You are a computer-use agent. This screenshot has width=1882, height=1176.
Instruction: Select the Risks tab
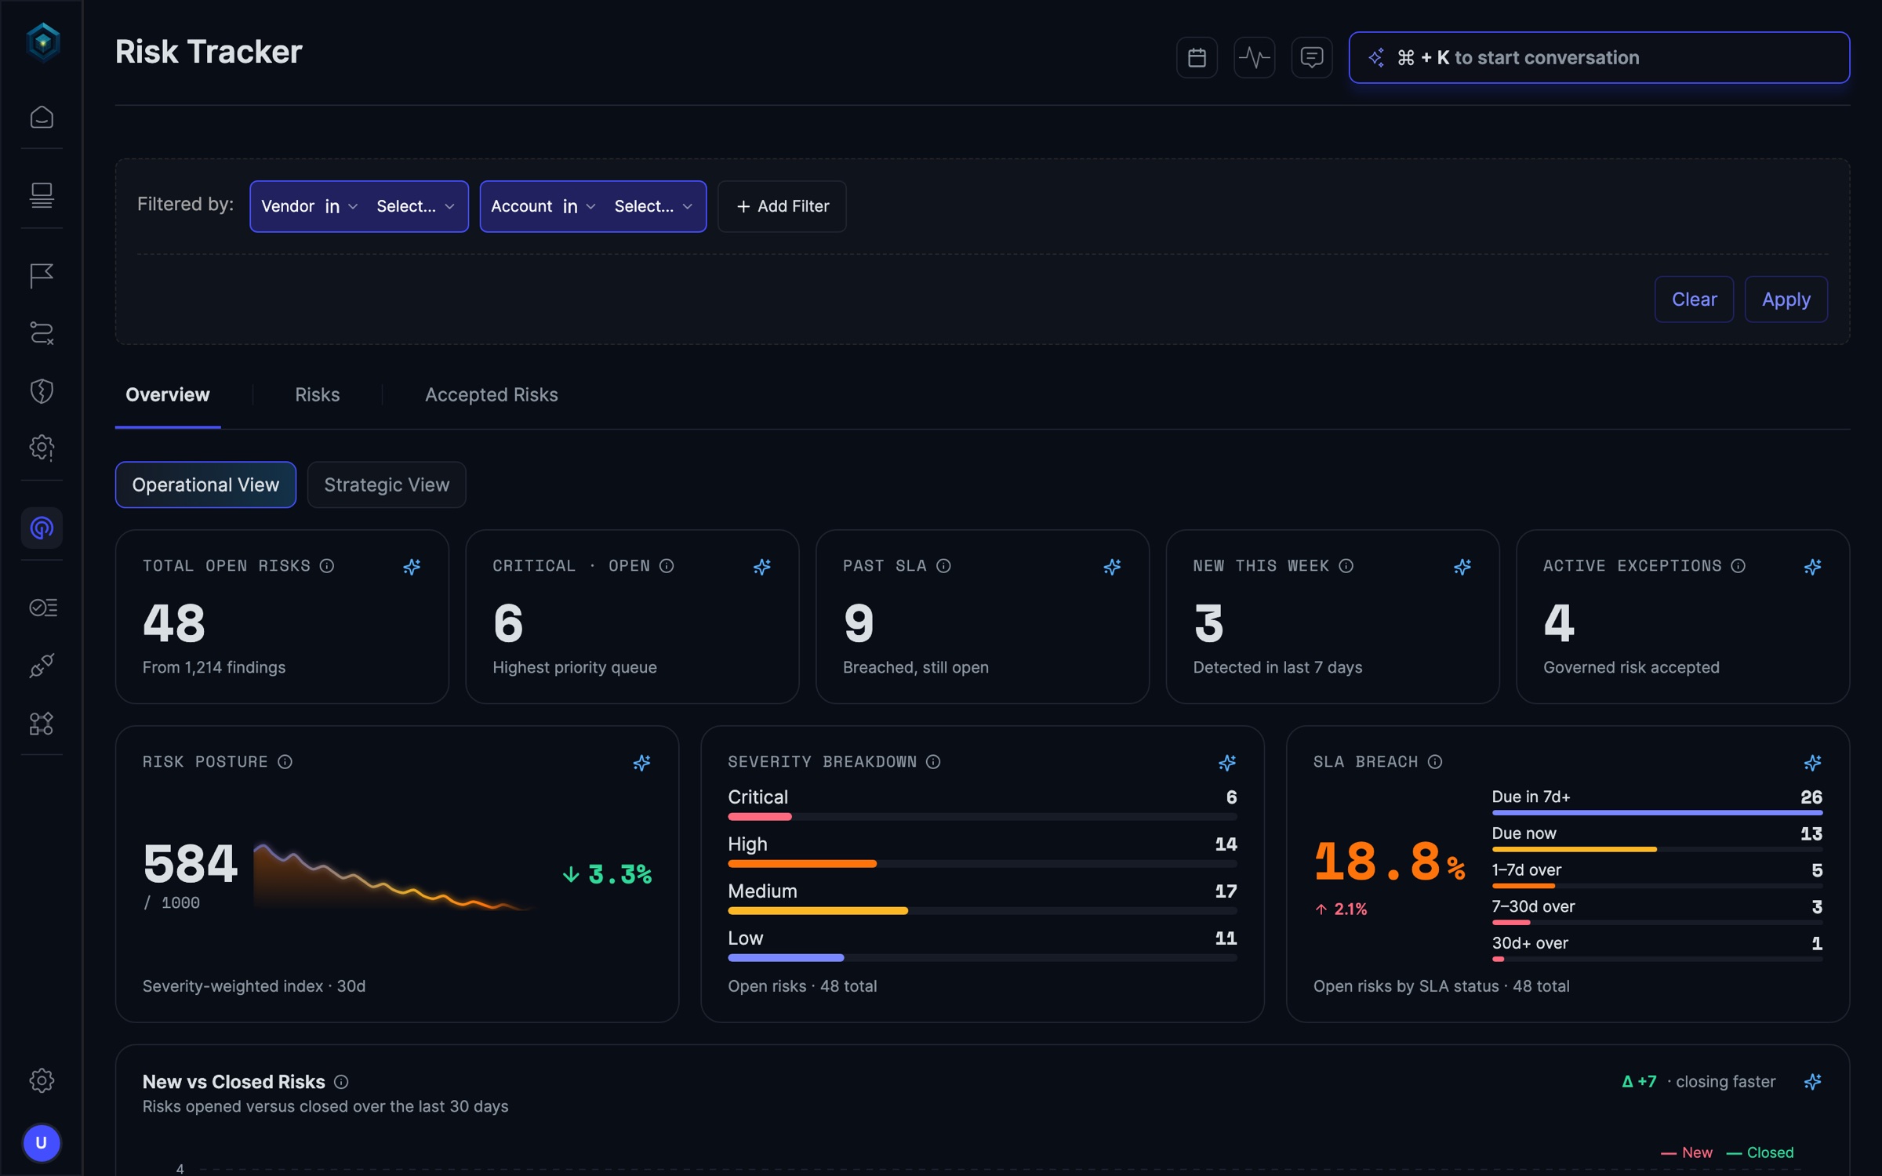(318, 394)
